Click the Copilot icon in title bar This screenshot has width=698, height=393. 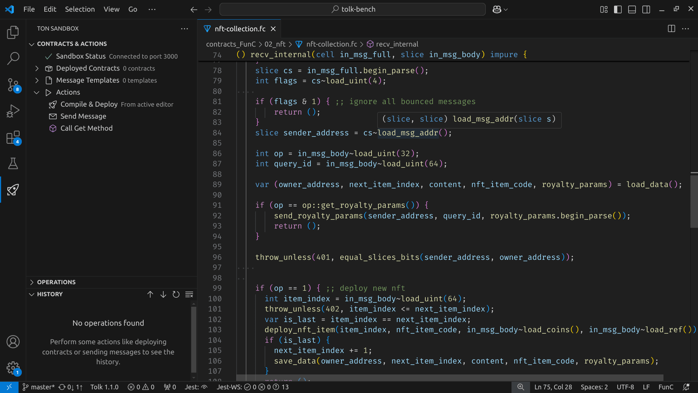(x=497, y=9)
